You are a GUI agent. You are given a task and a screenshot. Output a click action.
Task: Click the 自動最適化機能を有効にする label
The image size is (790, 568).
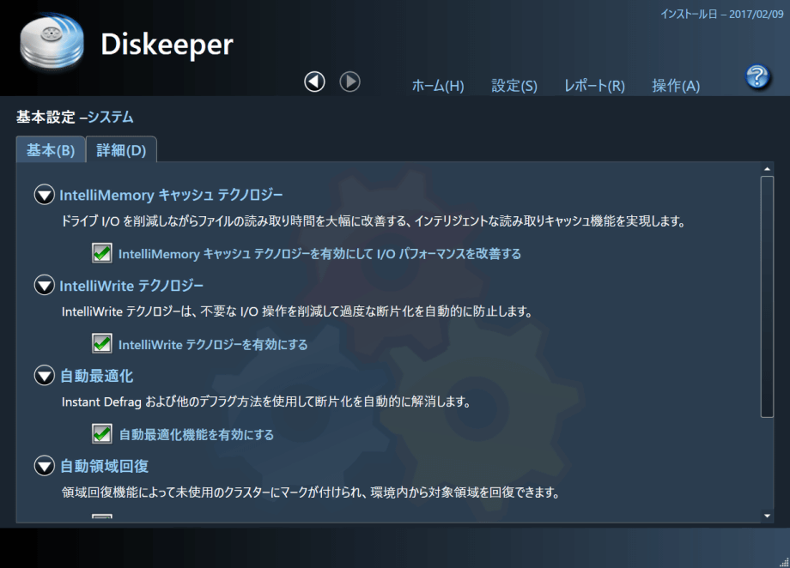point(197,434)
